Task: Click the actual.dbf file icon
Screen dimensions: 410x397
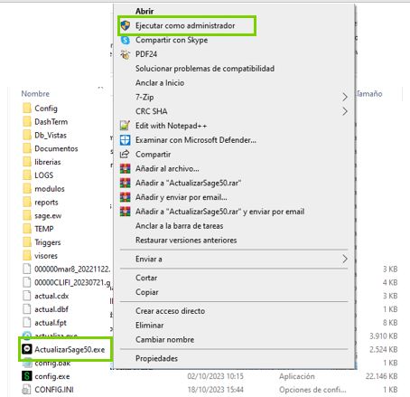Action: click(x=27, y=309)
